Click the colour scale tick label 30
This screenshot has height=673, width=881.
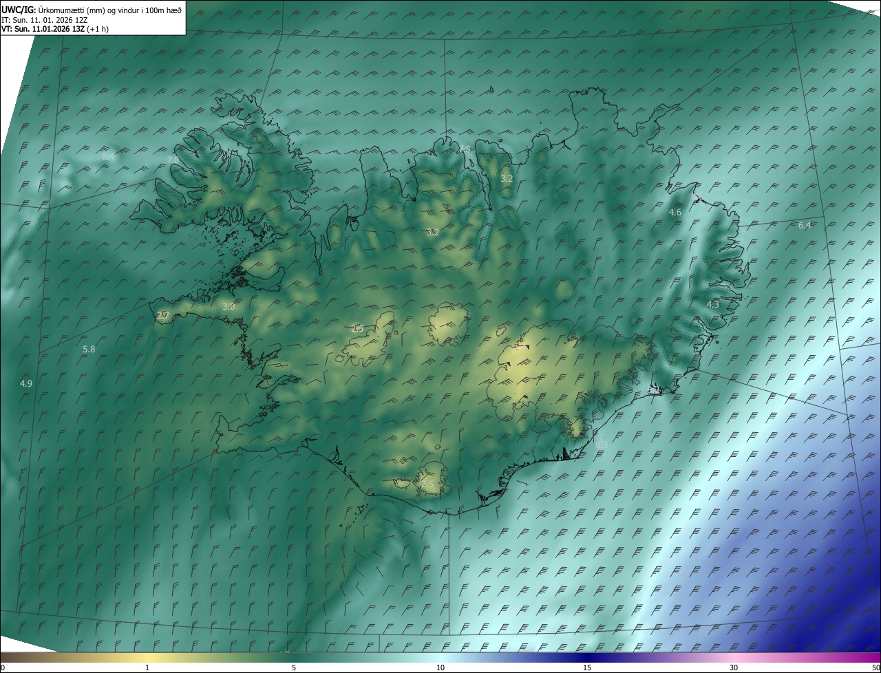734,667
